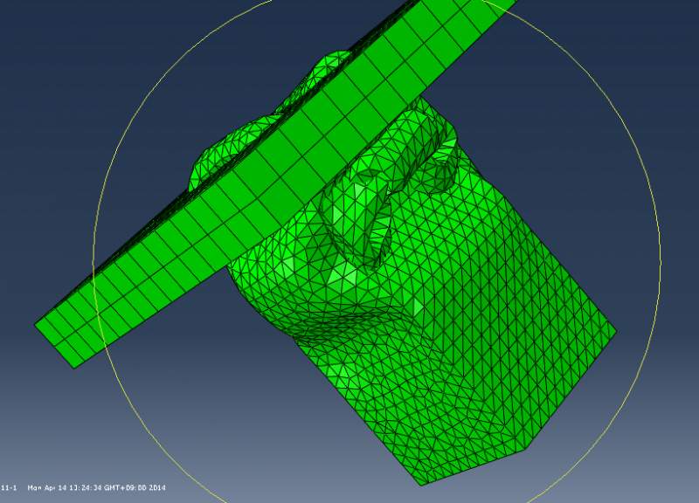Click the timestamp text 'Mon Apr 14 13:24:34 GMT+09:00 2014'
Image resolution: width=699 pixels, height=503 pixels.
96,488
